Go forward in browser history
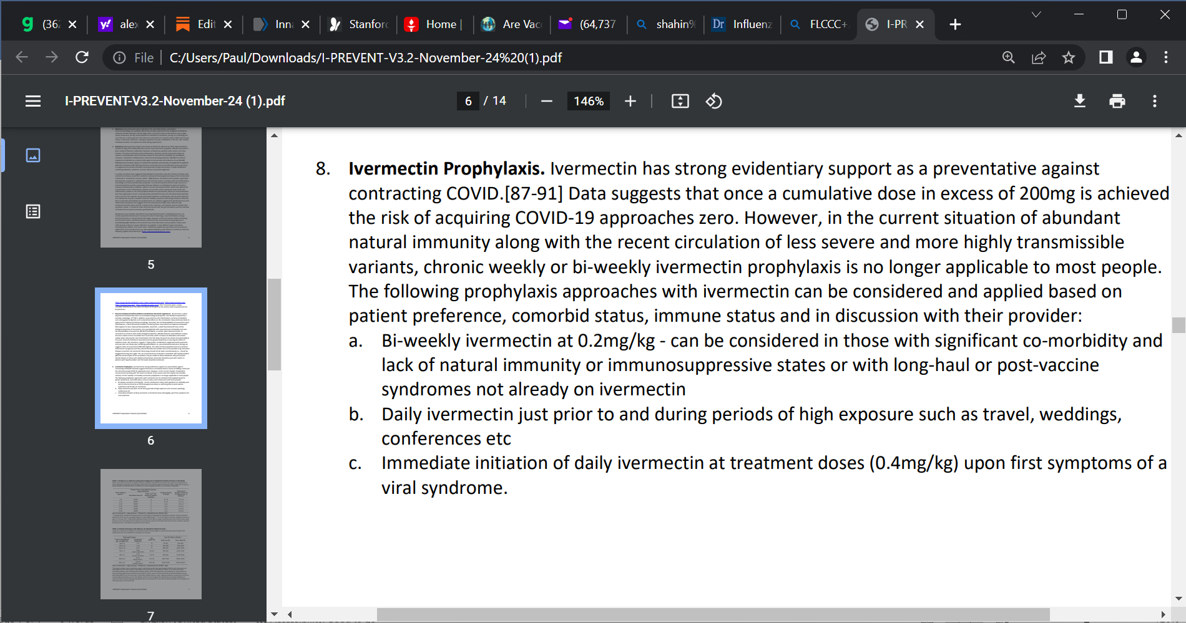Screen dimensions: 1186x623 pyautogui.click(x=52, y=57)
